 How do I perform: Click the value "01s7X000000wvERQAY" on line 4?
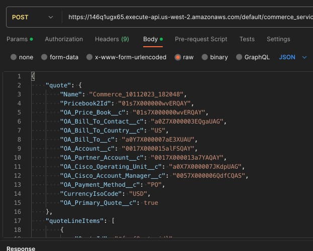click(x=154, y=103)
